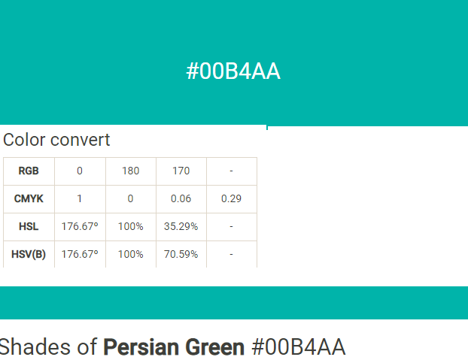468x363 pixels.
Task: Select the HSL row label
Action: 29,226
